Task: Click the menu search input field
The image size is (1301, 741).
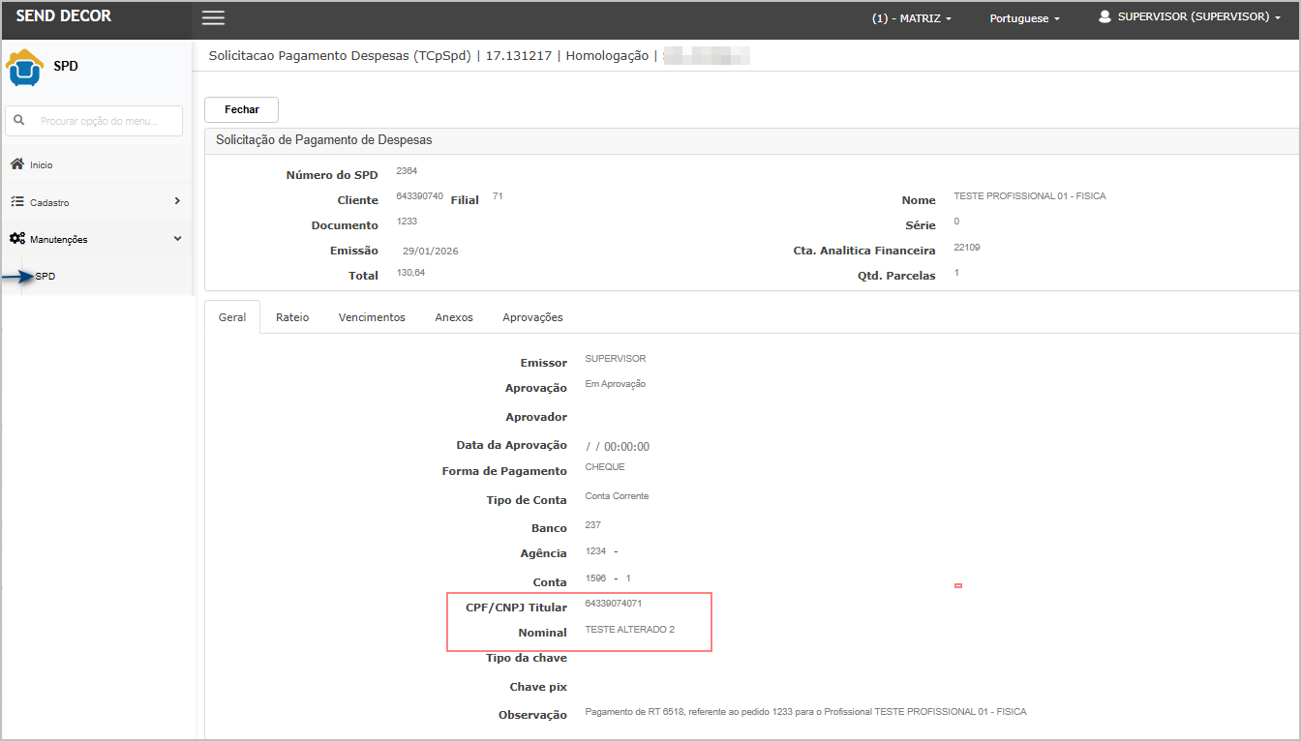Action: point(108,121)
